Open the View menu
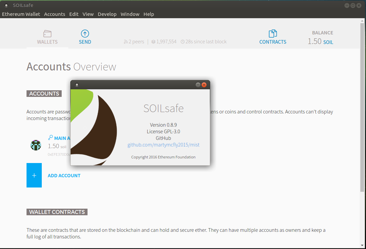Image resolution: width=366 pixels, height=249 pixels. (x=88, y=14)
